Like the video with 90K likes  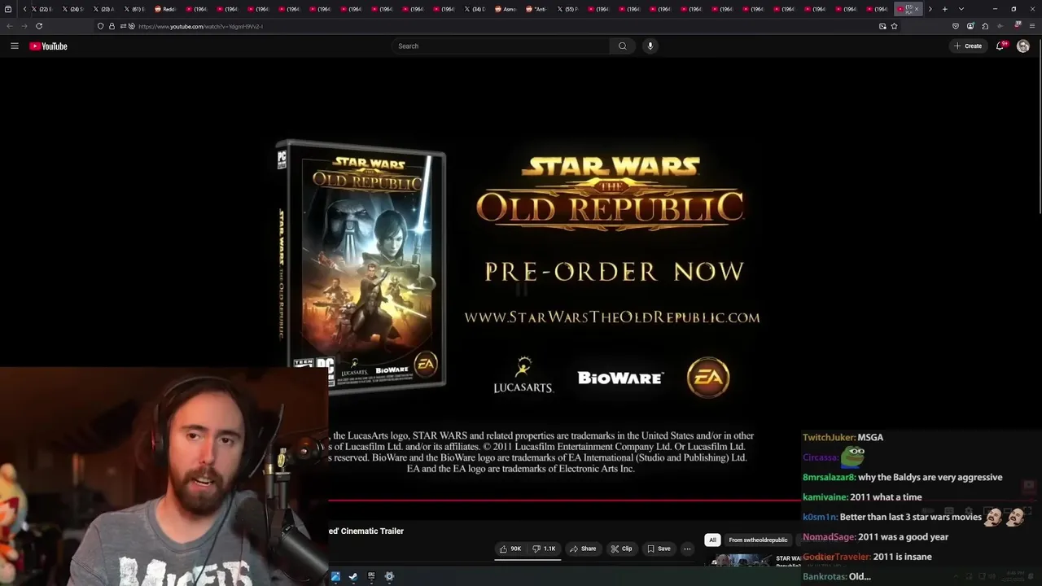tap(510, 549)
